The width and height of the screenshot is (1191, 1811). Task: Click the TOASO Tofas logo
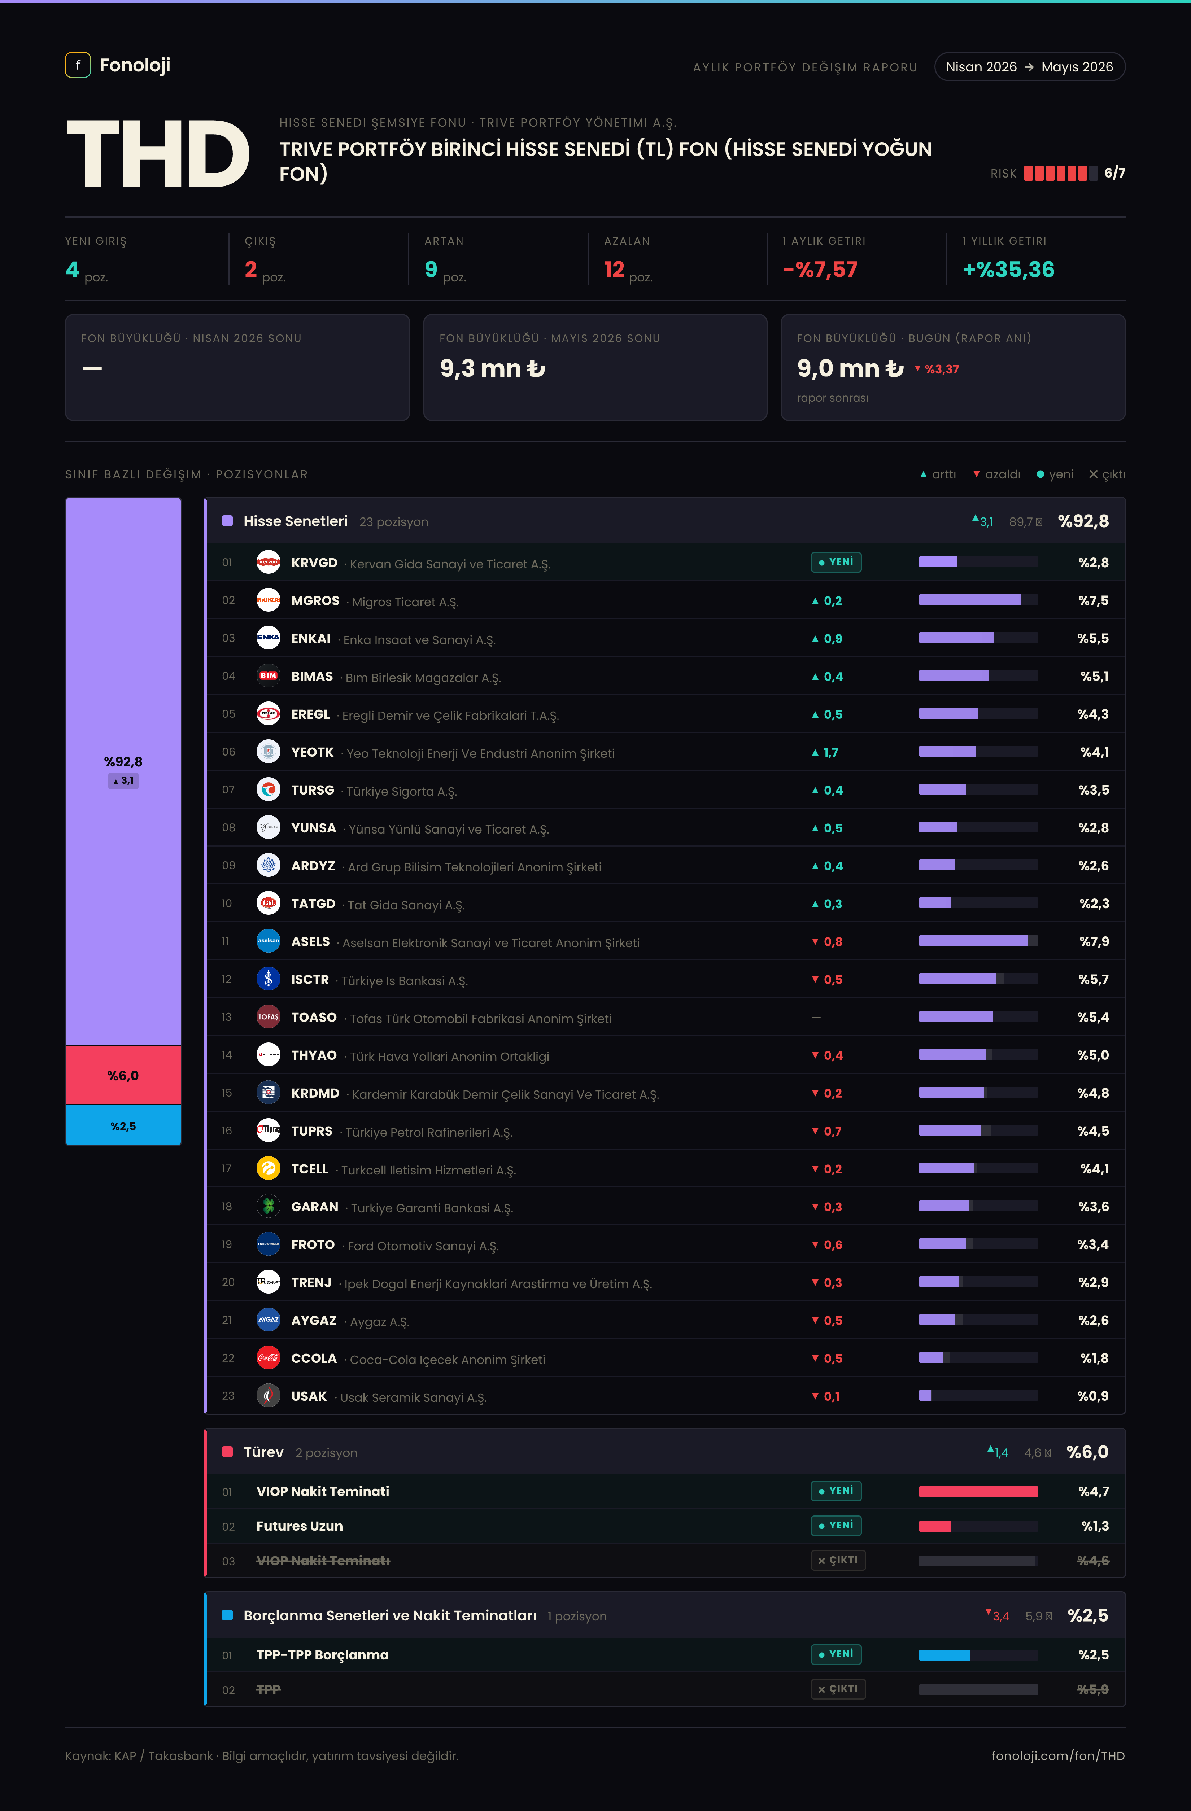point(268,1016)
